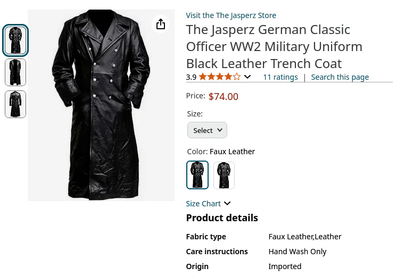The height and width of the screenshot is (276, 397).
Task: Open the 11 ratings link
Action: [280, 77]
